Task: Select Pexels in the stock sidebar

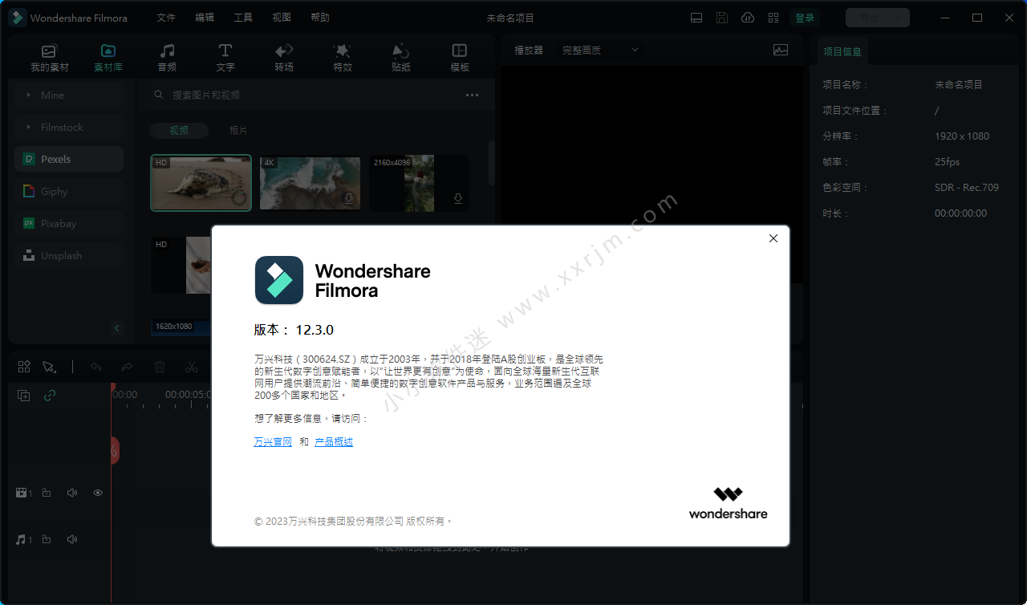Action: coord(69,159)
